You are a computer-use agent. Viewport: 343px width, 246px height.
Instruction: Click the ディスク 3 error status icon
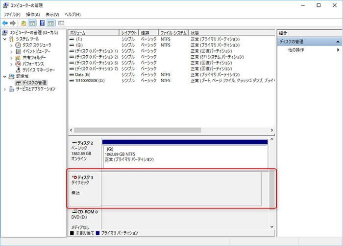(75, 177)
